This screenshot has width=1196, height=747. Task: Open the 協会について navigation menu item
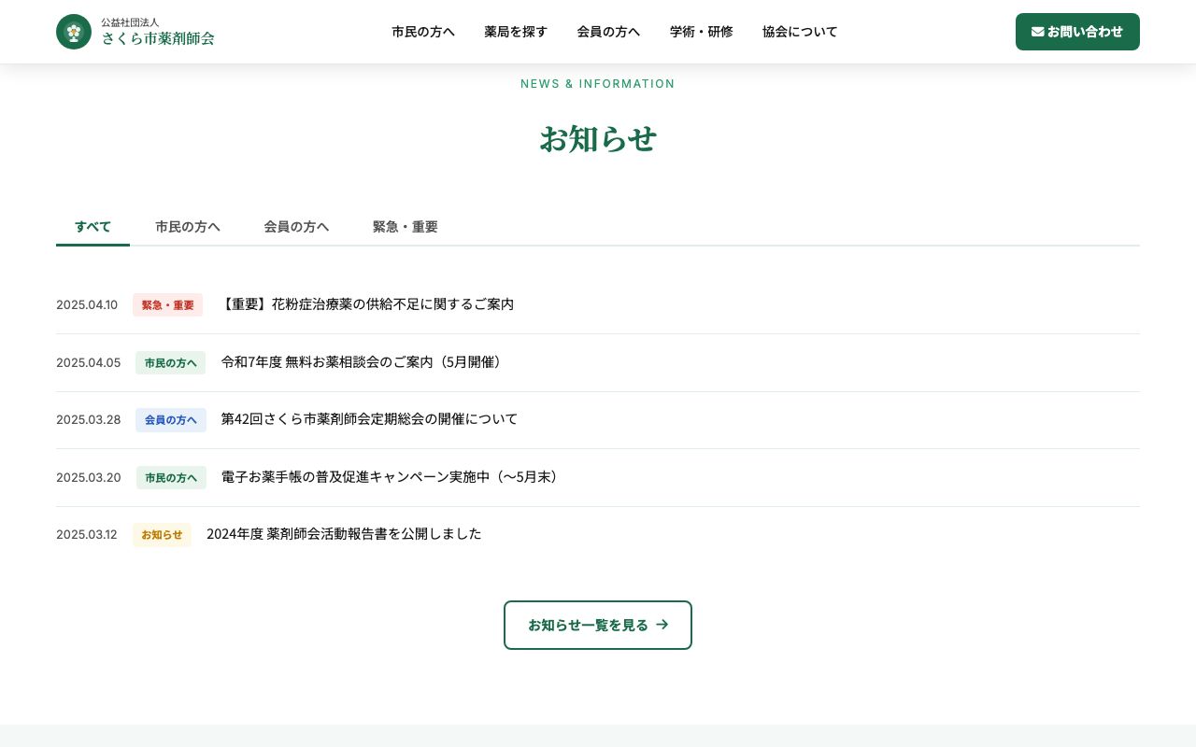pyautogui.click(x=800, y=31)
